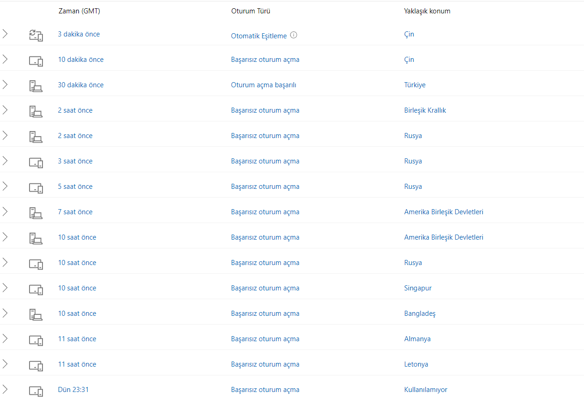Click the device icon in the Türkiye row
Screen dimensions: 584x398
coord(36,85)
